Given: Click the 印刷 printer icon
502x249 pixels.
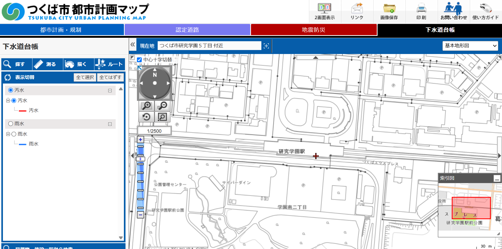Looking at the screenshot, I should 421,12.
